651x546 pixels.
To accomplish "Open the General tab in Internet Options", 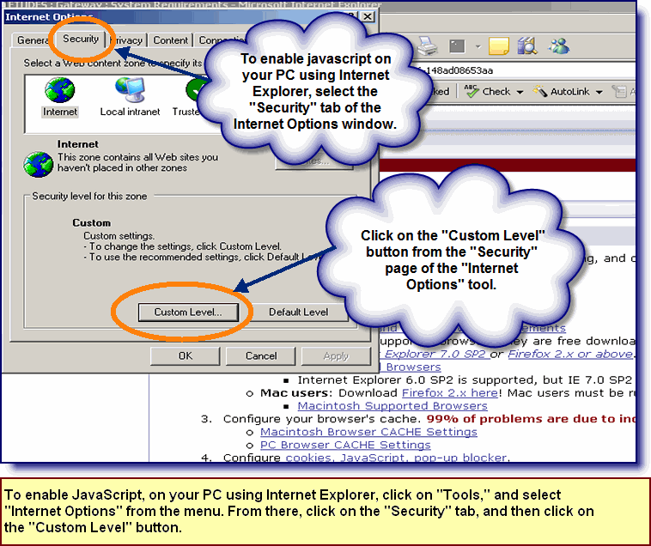I will coord(33,40).
